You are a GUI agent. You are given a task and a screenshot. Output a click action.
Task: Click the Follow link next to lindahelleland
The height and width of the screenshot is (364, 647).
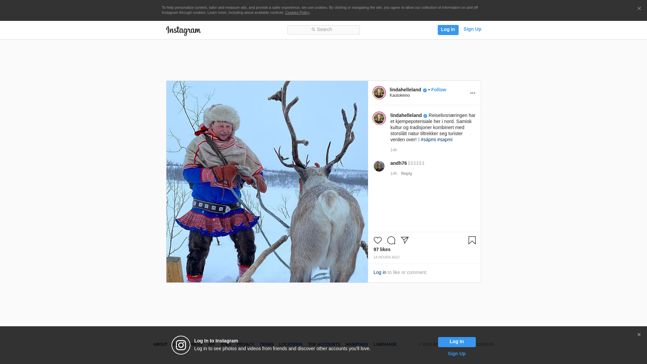pyautogui.click(x=438, y=90)
